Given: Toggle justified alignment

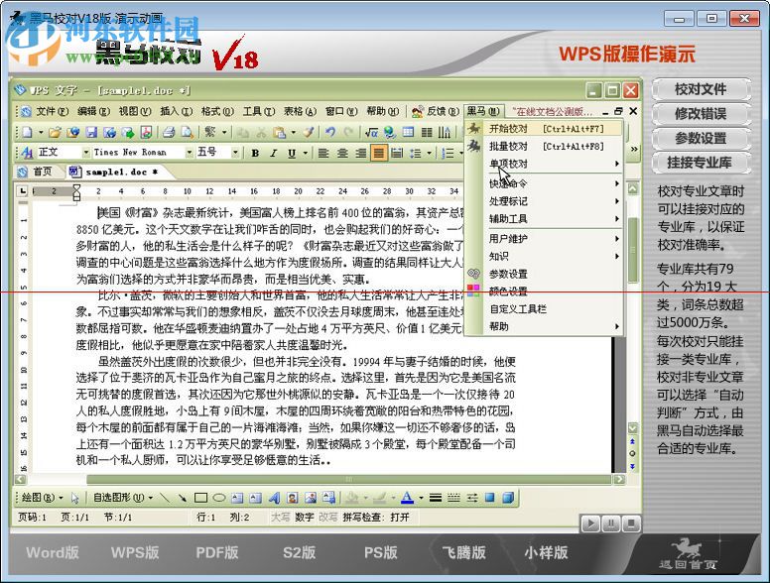Looking at the screenshot, I should click(x=379, y=153).
